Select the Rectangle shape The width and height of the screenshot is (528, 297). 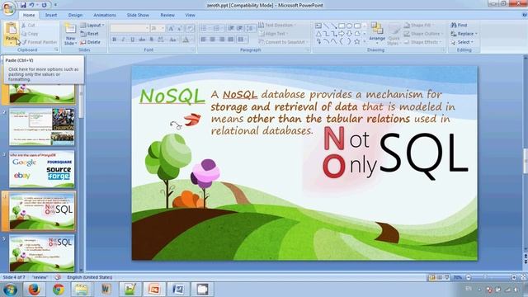[x=342, y=26]
